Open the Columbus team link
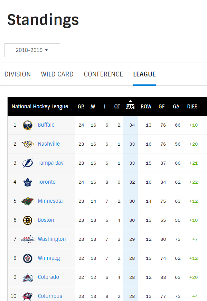 click(50, 296)
